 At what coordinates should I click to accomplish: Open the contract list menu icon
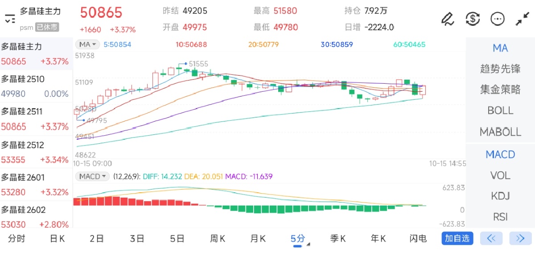click(x=9, y=19)
